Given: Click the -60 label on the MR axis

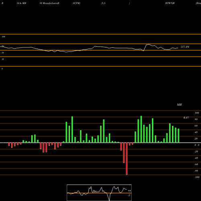Looking at the screenshot, I should [196, 164].
